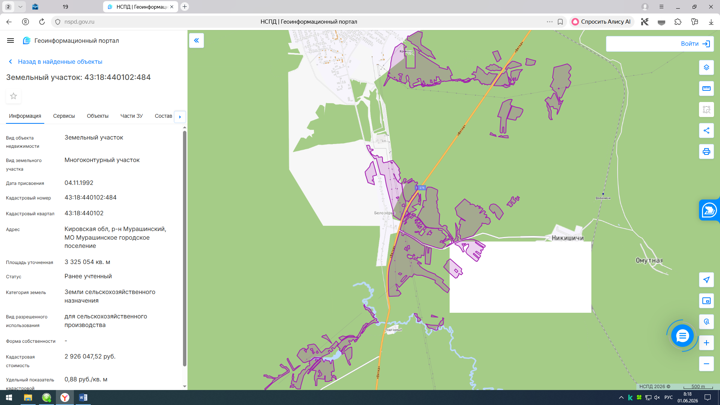Collapse the left info panel with double-chevron button
This screenshot has height=405, width=720.
pyautogui.click(x=196, y=40)
